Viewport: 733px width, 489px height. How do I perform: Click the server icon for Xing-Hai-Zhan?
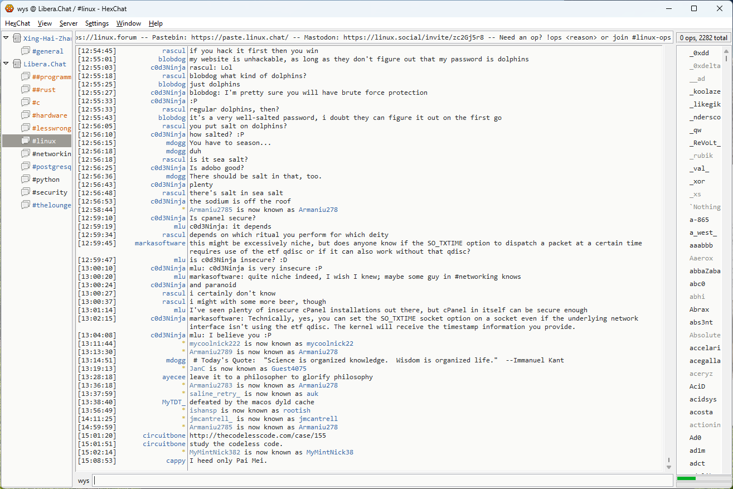[17, 38]
